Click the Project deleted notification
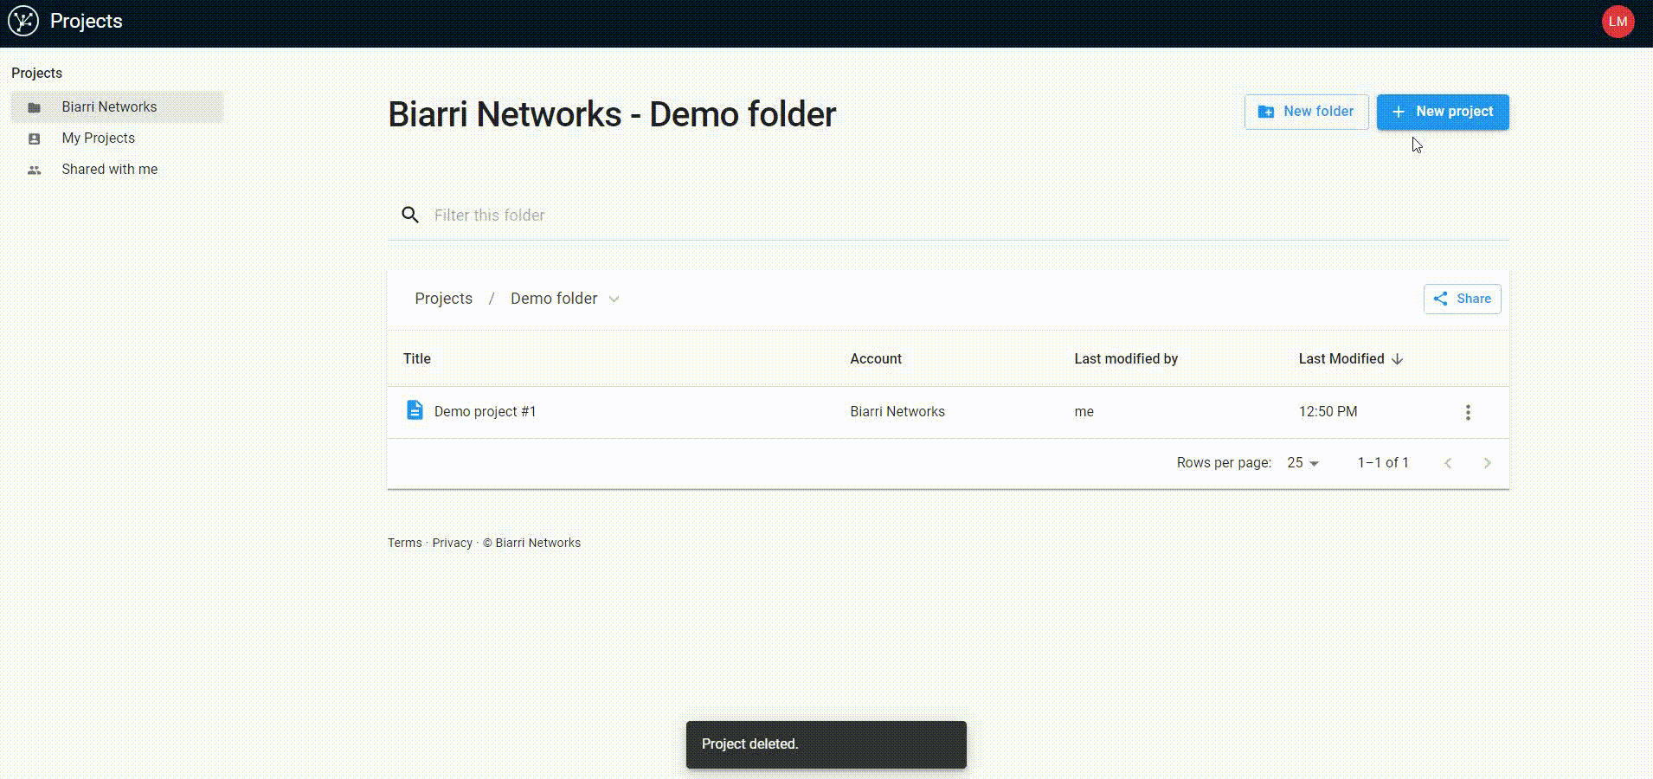The image size is (1653, 779). click(826, 744)
